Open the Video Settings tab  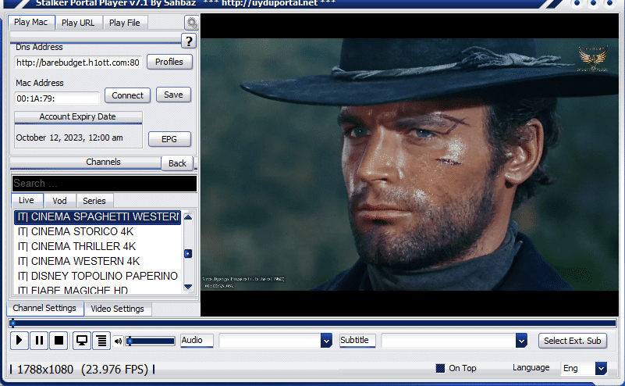[x=117, y=309]
